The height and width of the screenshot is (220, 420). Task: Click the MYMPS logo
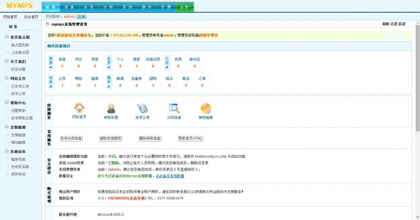(19, 5)
